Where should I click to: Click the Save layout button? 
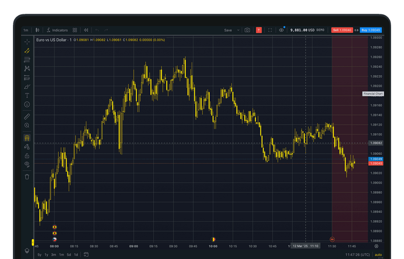[228, 30]
